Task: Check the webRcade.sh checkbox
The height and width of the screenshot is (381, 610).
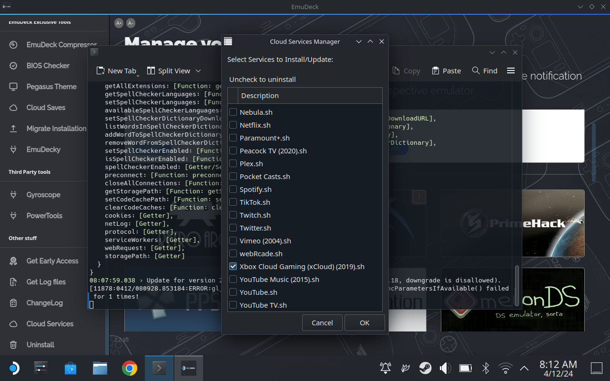Action: click(x=233, y=253)
